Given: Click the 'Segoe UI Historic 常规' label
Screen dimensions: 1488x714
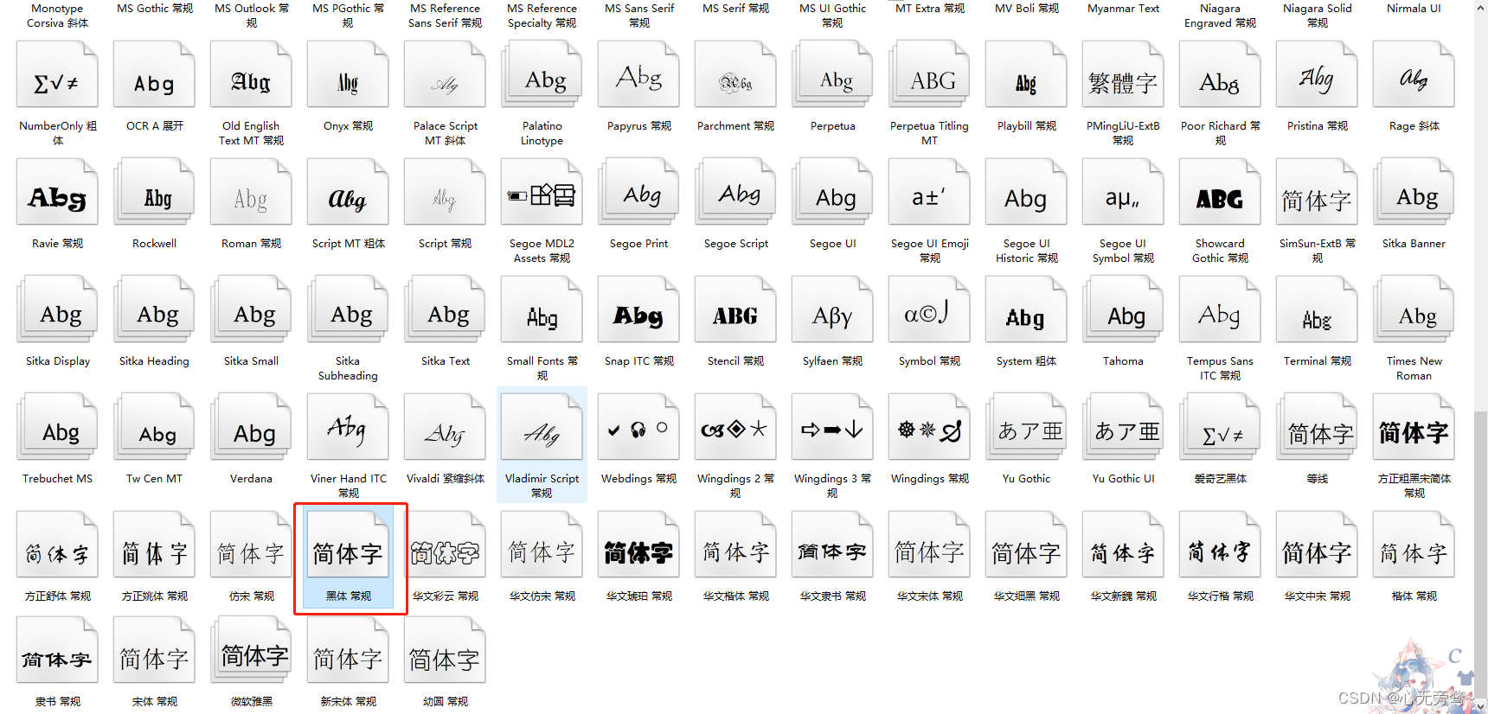Looking at the screenshot, I should coord(1026,251).
